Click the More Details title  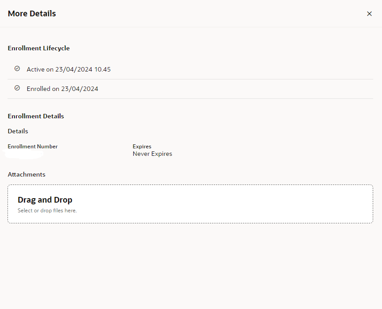click(x=31, y=14)
